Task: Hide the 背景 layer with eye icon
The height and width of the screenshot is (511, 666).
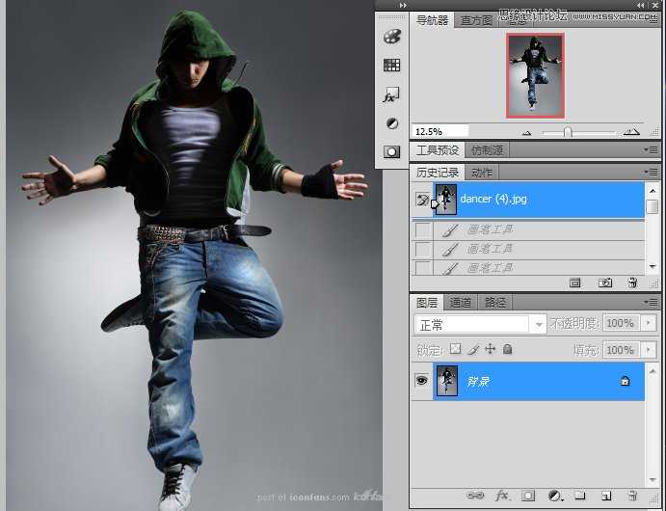Action: pyautogui.click(x=421, y=381)
